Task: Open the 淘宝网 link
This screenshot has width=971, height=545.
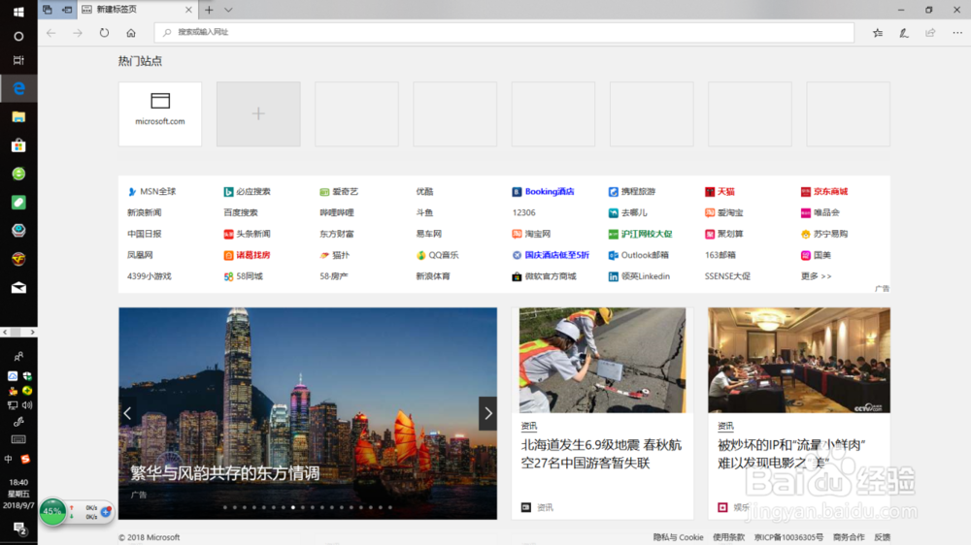Action: (531, 234)
